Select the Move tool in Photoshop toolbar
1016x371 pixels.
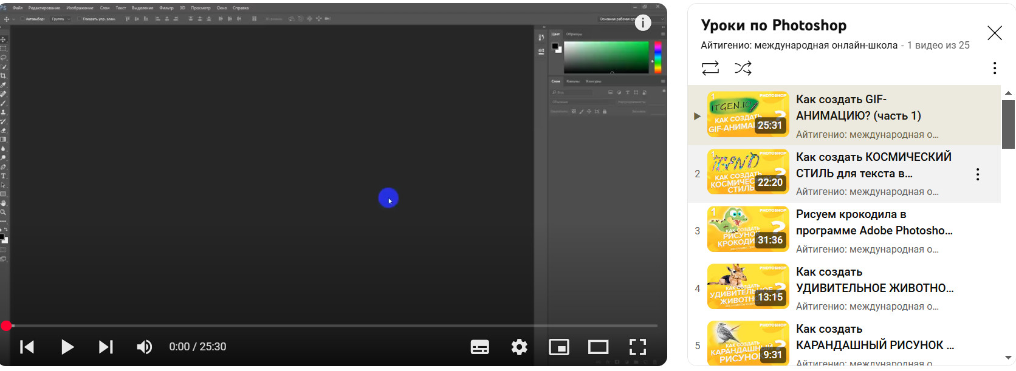point(3,39)
